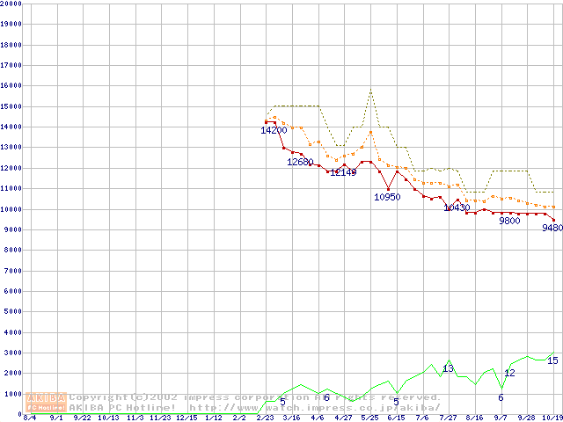Click the 20000 value on the y-axis
This screenshot has height=422, width=563.
pyautogui.click(x=11, y=4)
